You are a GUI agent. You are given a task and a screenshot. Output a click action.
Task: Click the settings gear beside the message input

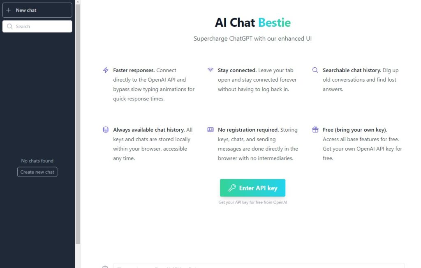pos(105,266)
